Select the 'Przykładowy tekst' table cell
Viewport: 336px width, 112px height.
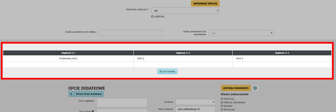68,59
